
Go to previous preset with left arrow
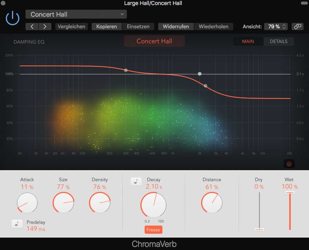(32, 27)
